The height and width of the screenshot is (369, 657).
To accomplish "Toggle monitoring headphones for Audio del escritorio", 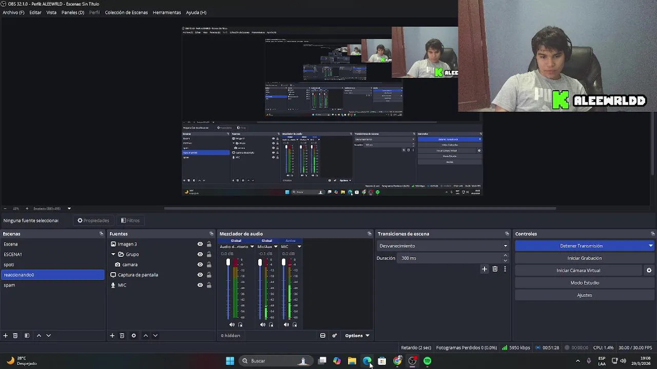I will [x=240, y=324].
